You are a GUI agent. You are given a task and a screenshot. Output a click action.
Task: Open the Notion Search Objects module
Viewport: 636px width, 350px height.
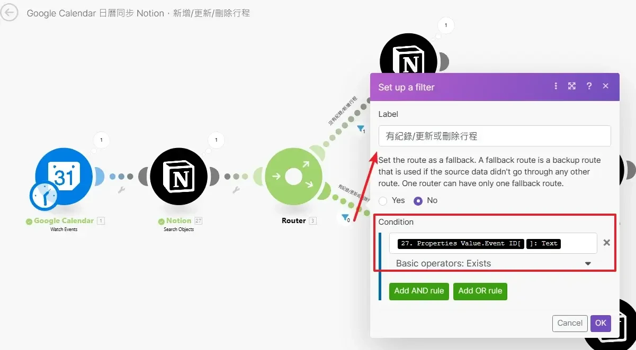179,177
